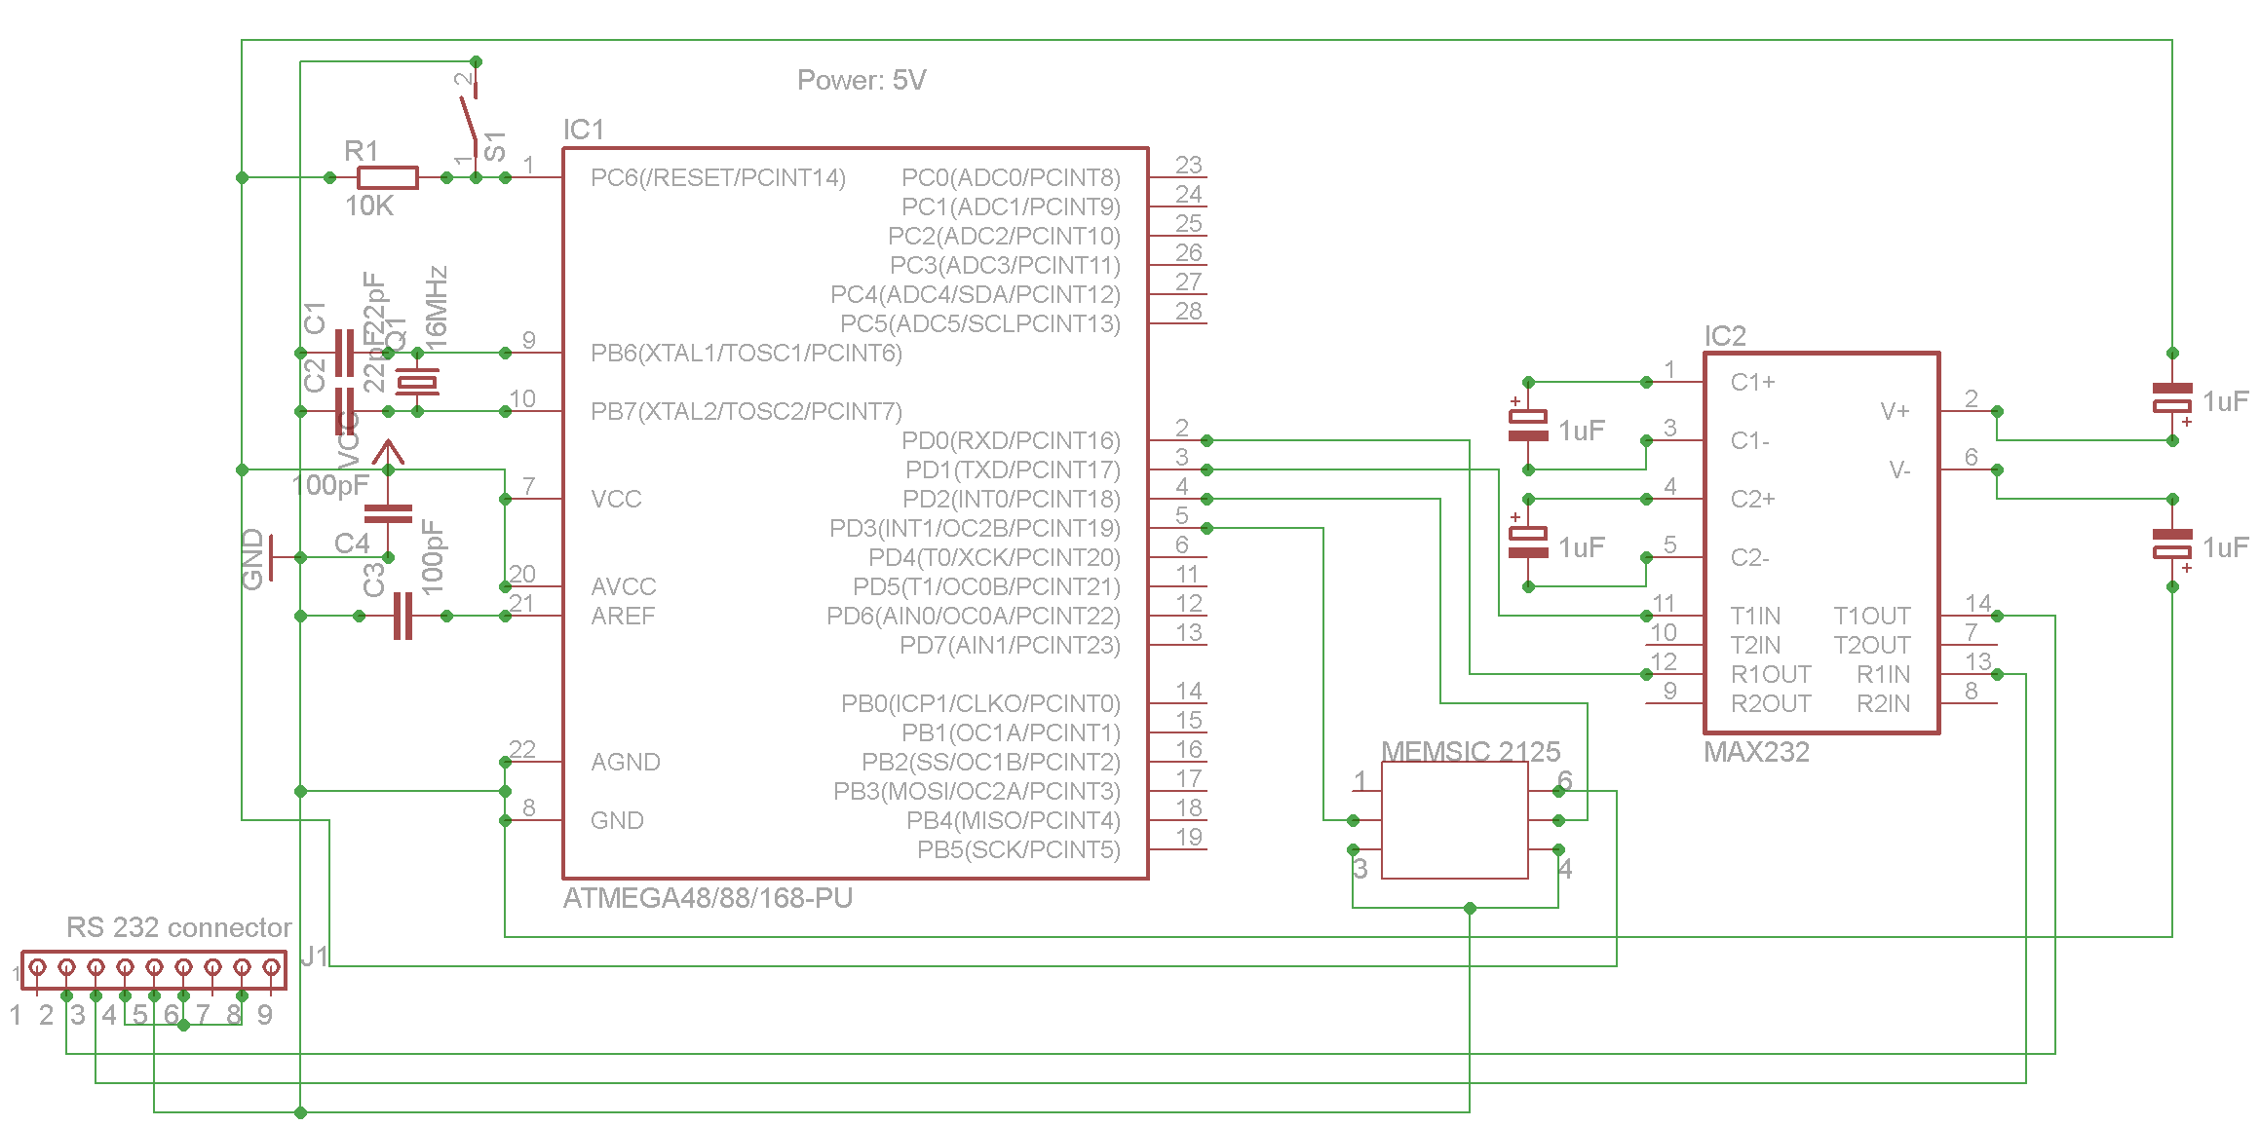Click the 'AGND' pin label

[x=626, y=762]
